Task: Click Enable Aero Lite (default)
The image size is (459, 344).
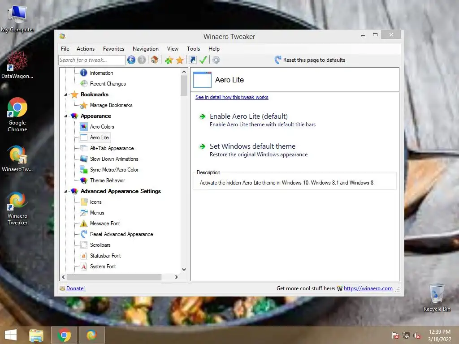Action: pos(248,116)
